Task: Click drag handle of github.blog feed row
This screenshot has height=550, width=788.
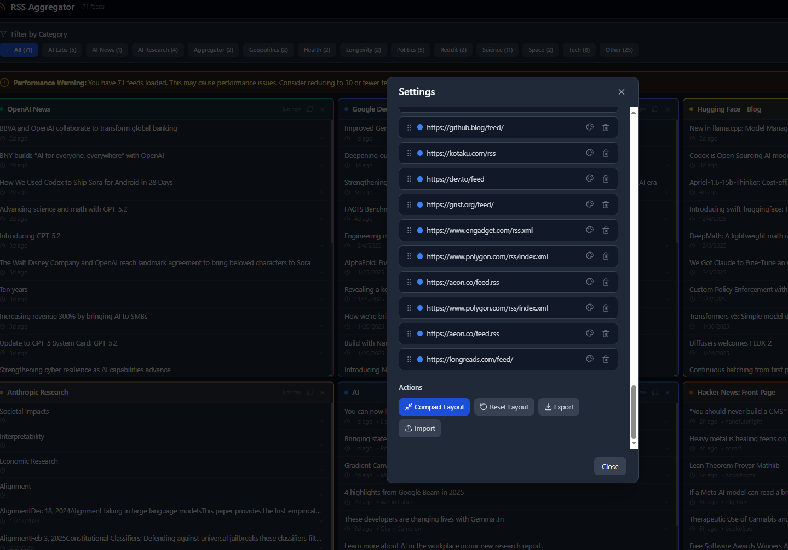Action: (x=409, y=127)
